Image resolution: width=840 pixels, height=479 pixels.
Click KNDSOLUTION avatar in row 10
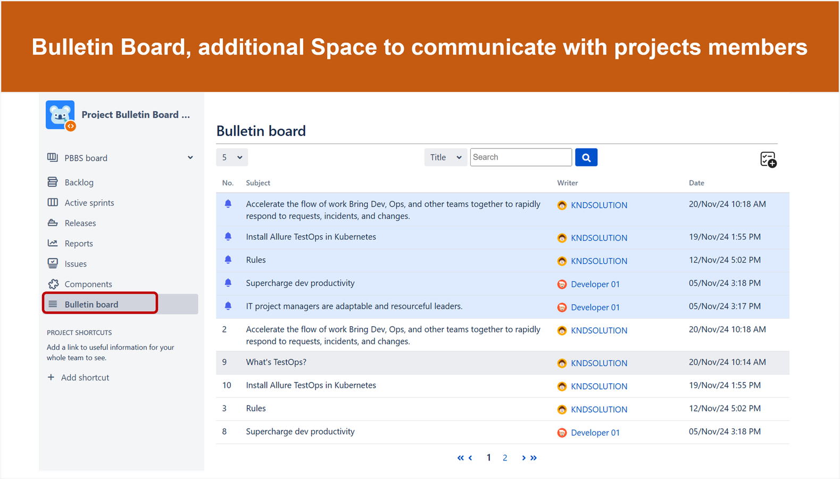point(562,386)
